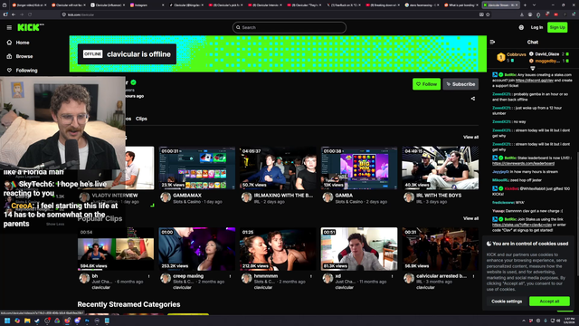
Task: Bookmark this page with star icon
Action: [x=488, y=14]
